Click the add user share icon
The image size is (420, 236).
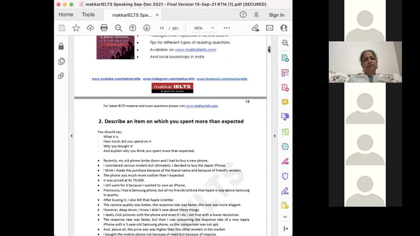click(284, 28)
